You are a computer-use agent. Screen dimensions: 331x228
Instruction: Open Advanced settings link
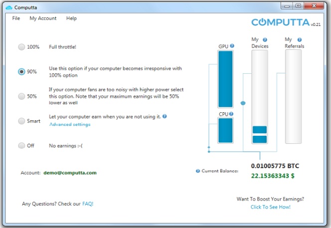70,124
